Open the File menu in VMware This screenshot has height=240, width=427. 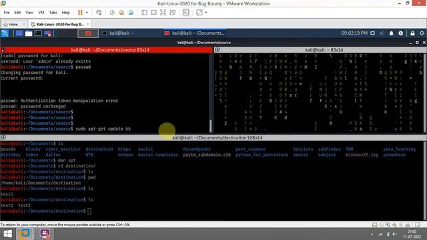[x=7, y=13]
